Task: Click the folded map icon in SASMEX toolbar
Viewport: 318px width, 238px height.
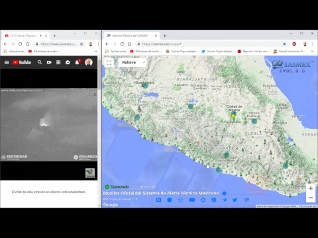Action: click(192, 200)
